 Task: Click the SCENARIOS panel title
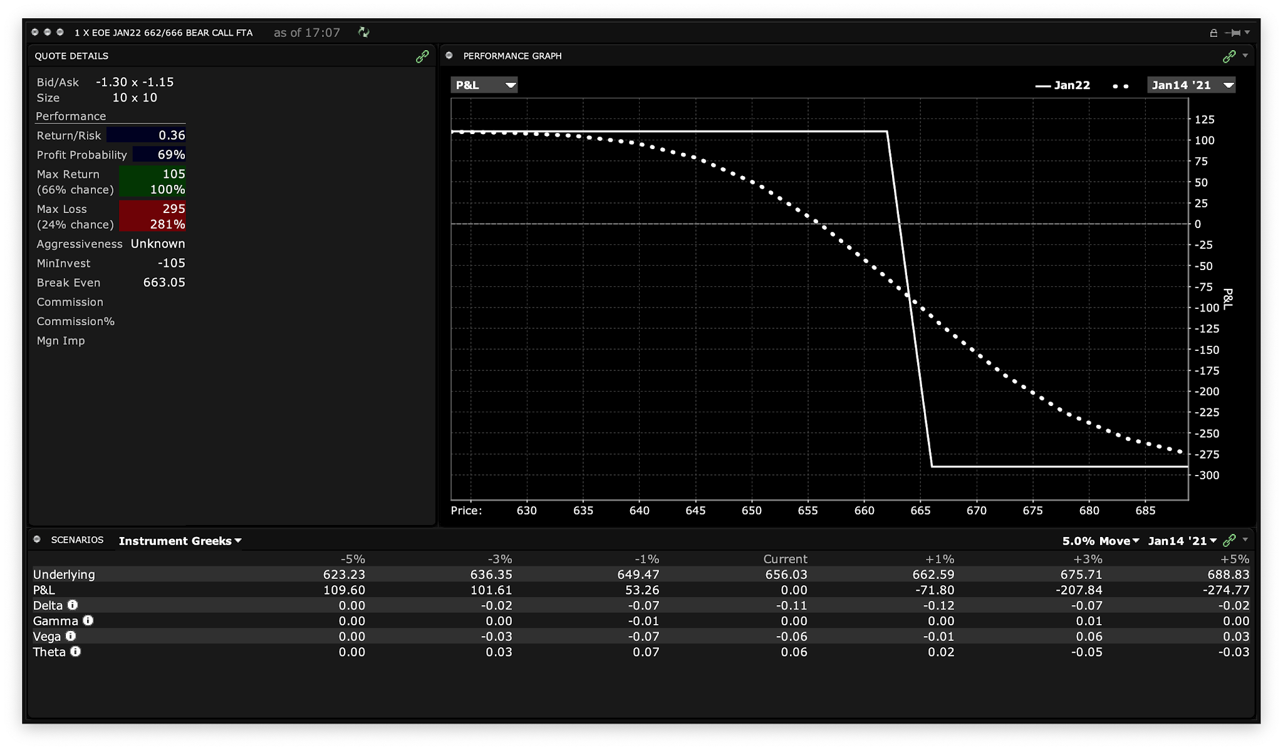click(77, 539)
